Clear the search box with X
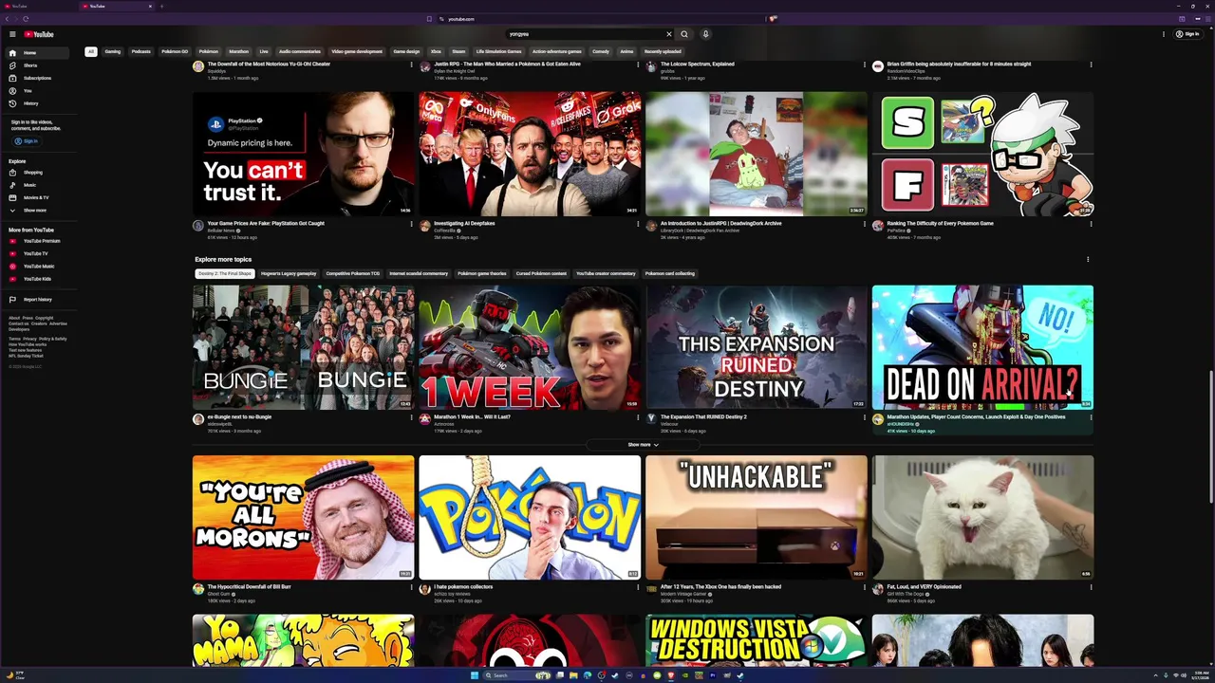 [x=668, y=34]
